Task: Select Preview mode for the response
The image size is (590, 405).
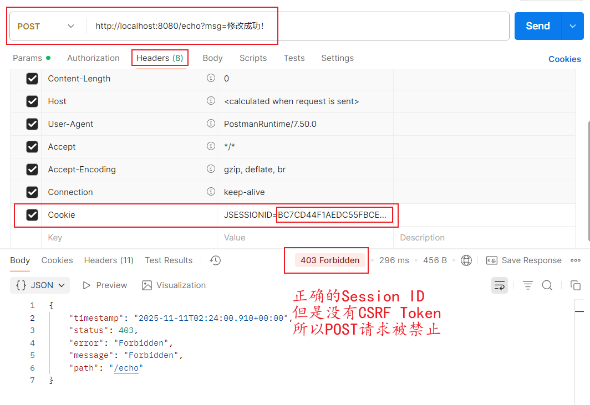Action: 105,285
